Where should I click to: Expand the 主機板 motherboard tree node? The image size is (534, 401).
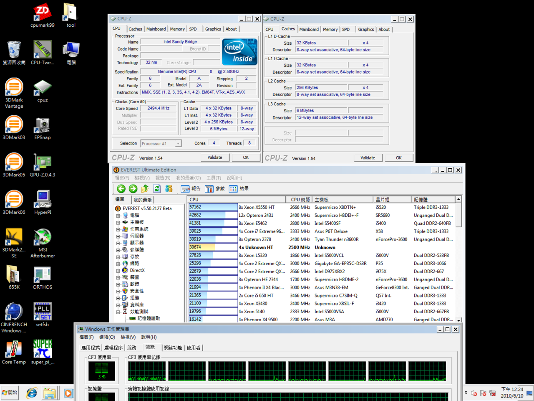[118, 223]
